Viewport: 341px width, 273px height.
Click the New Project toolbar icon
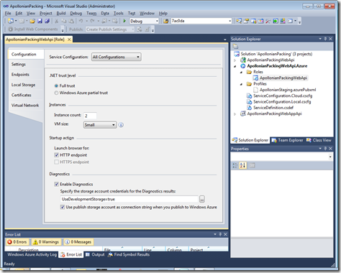[11, 21]
